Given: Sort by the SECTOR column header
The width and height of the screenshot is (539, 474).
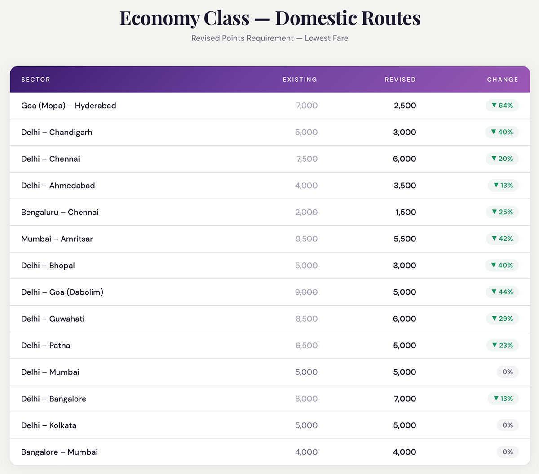Looking at the screenshot, I should [x=35, y=80].
